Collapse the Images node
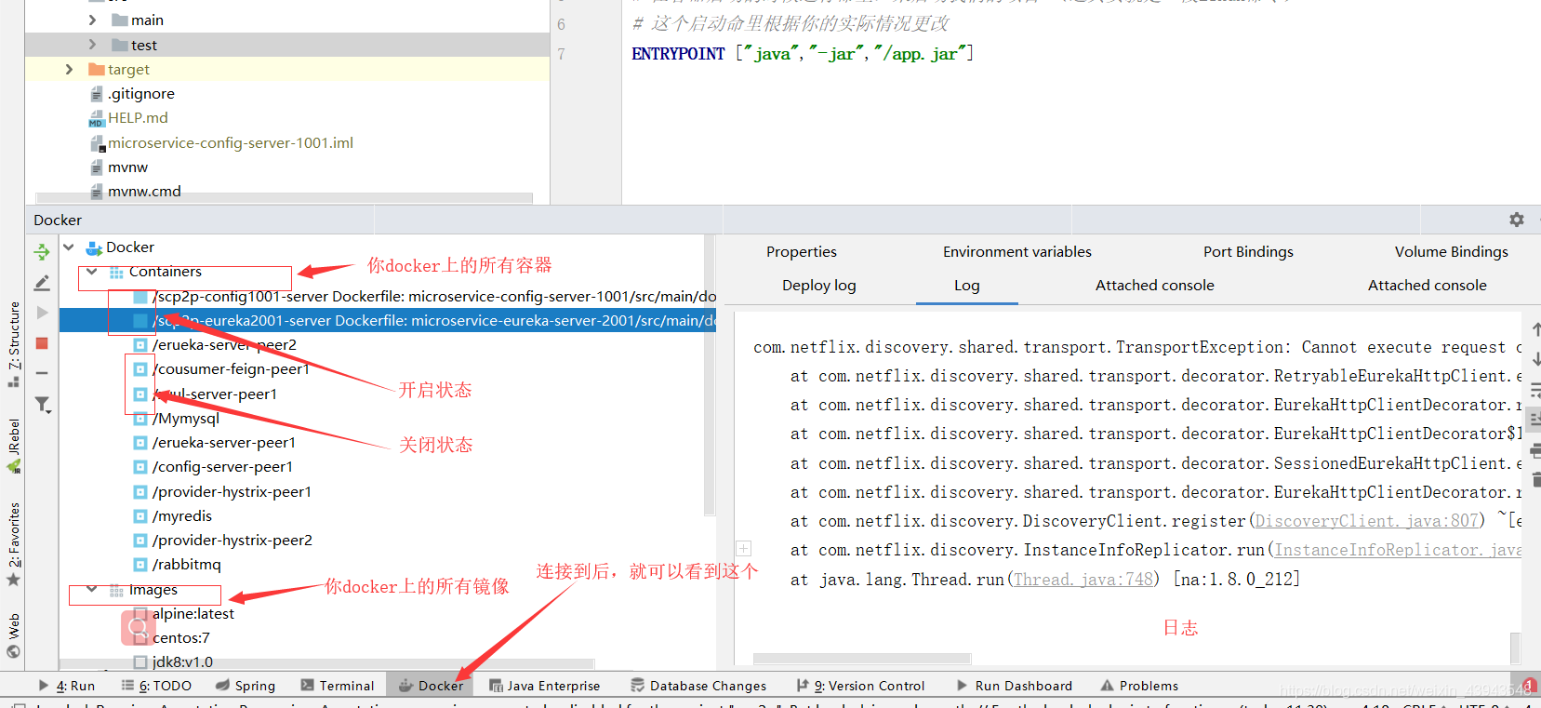This screenshot has width=1541, height=708. (92, 589)
